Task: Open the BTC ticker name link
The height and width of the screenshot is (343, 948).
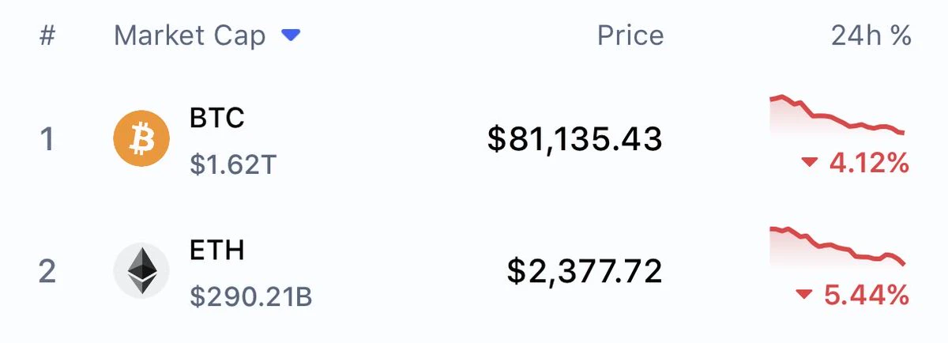Action: pyautogui.click(x=217, y=118)
